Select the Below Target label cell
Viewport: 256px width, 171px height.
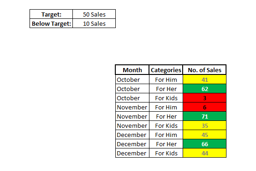[x=51, y=23]
